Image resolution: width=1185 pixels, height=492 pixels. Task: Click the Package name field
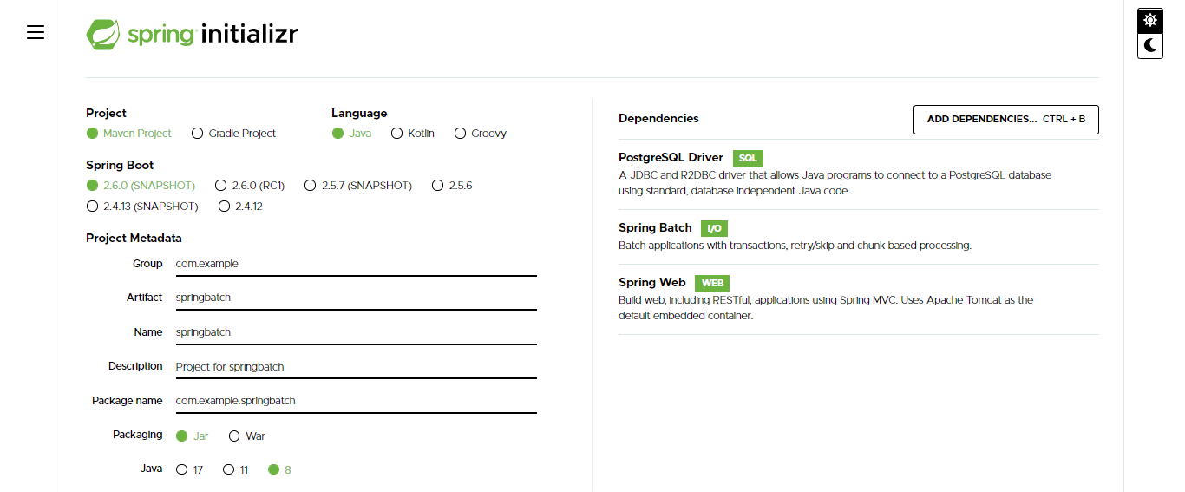pyautogui.click(x=356, y=401)
